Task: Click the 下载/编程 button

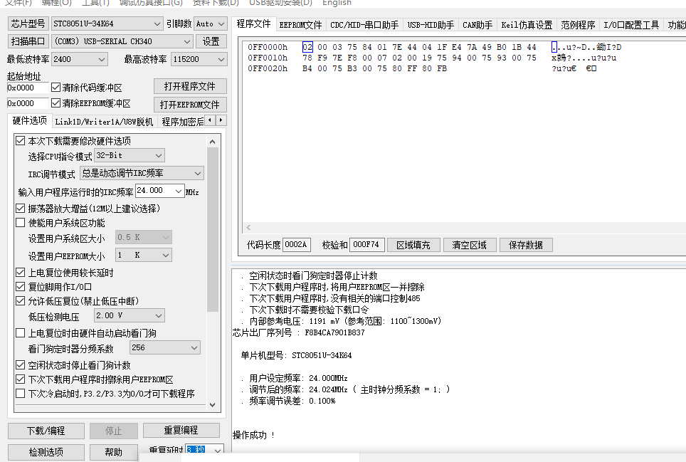Action: (46, 431)
